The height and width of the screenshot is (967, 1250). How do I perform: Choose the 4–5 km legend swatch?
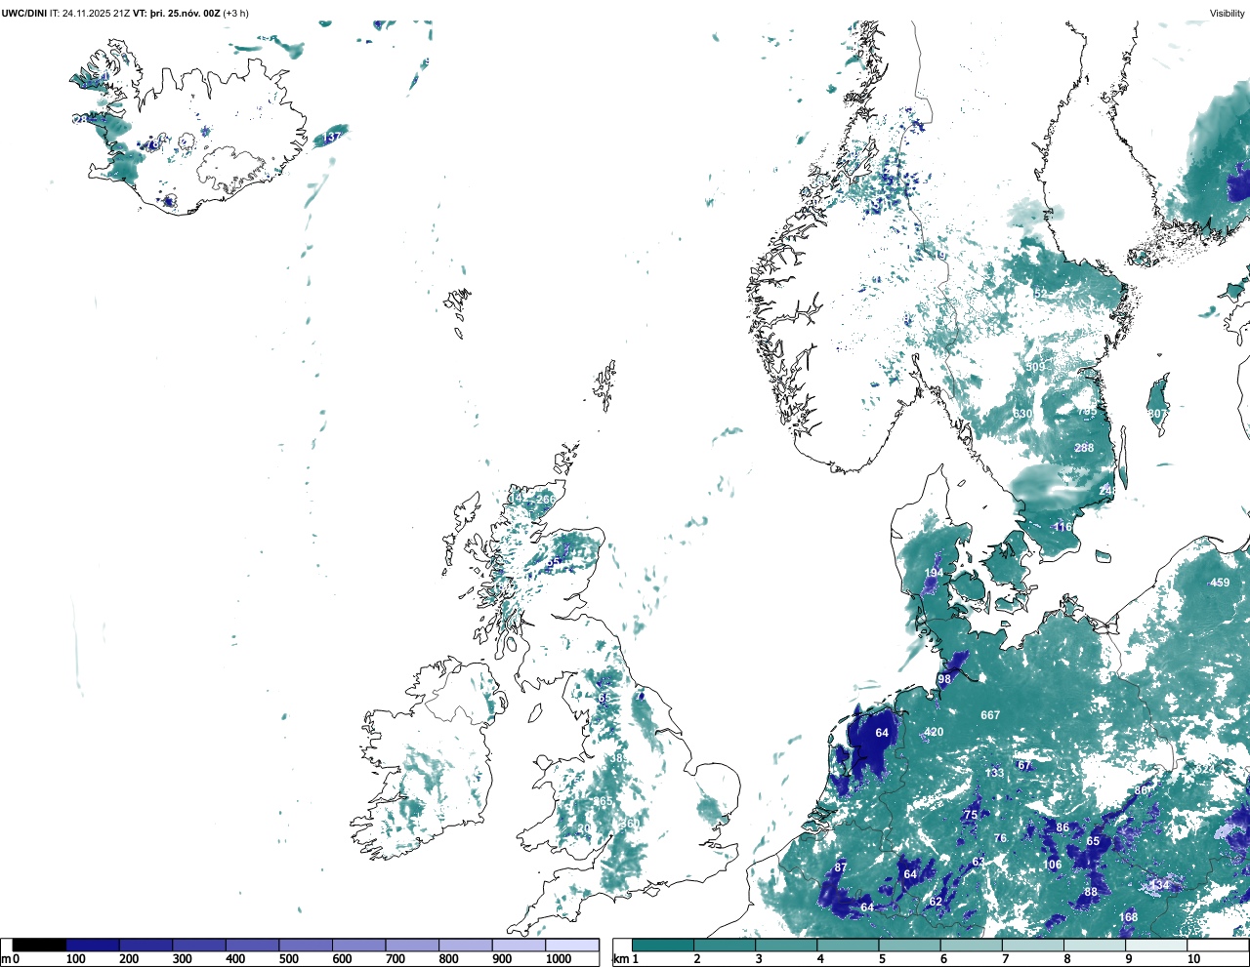tap(848, 945)
